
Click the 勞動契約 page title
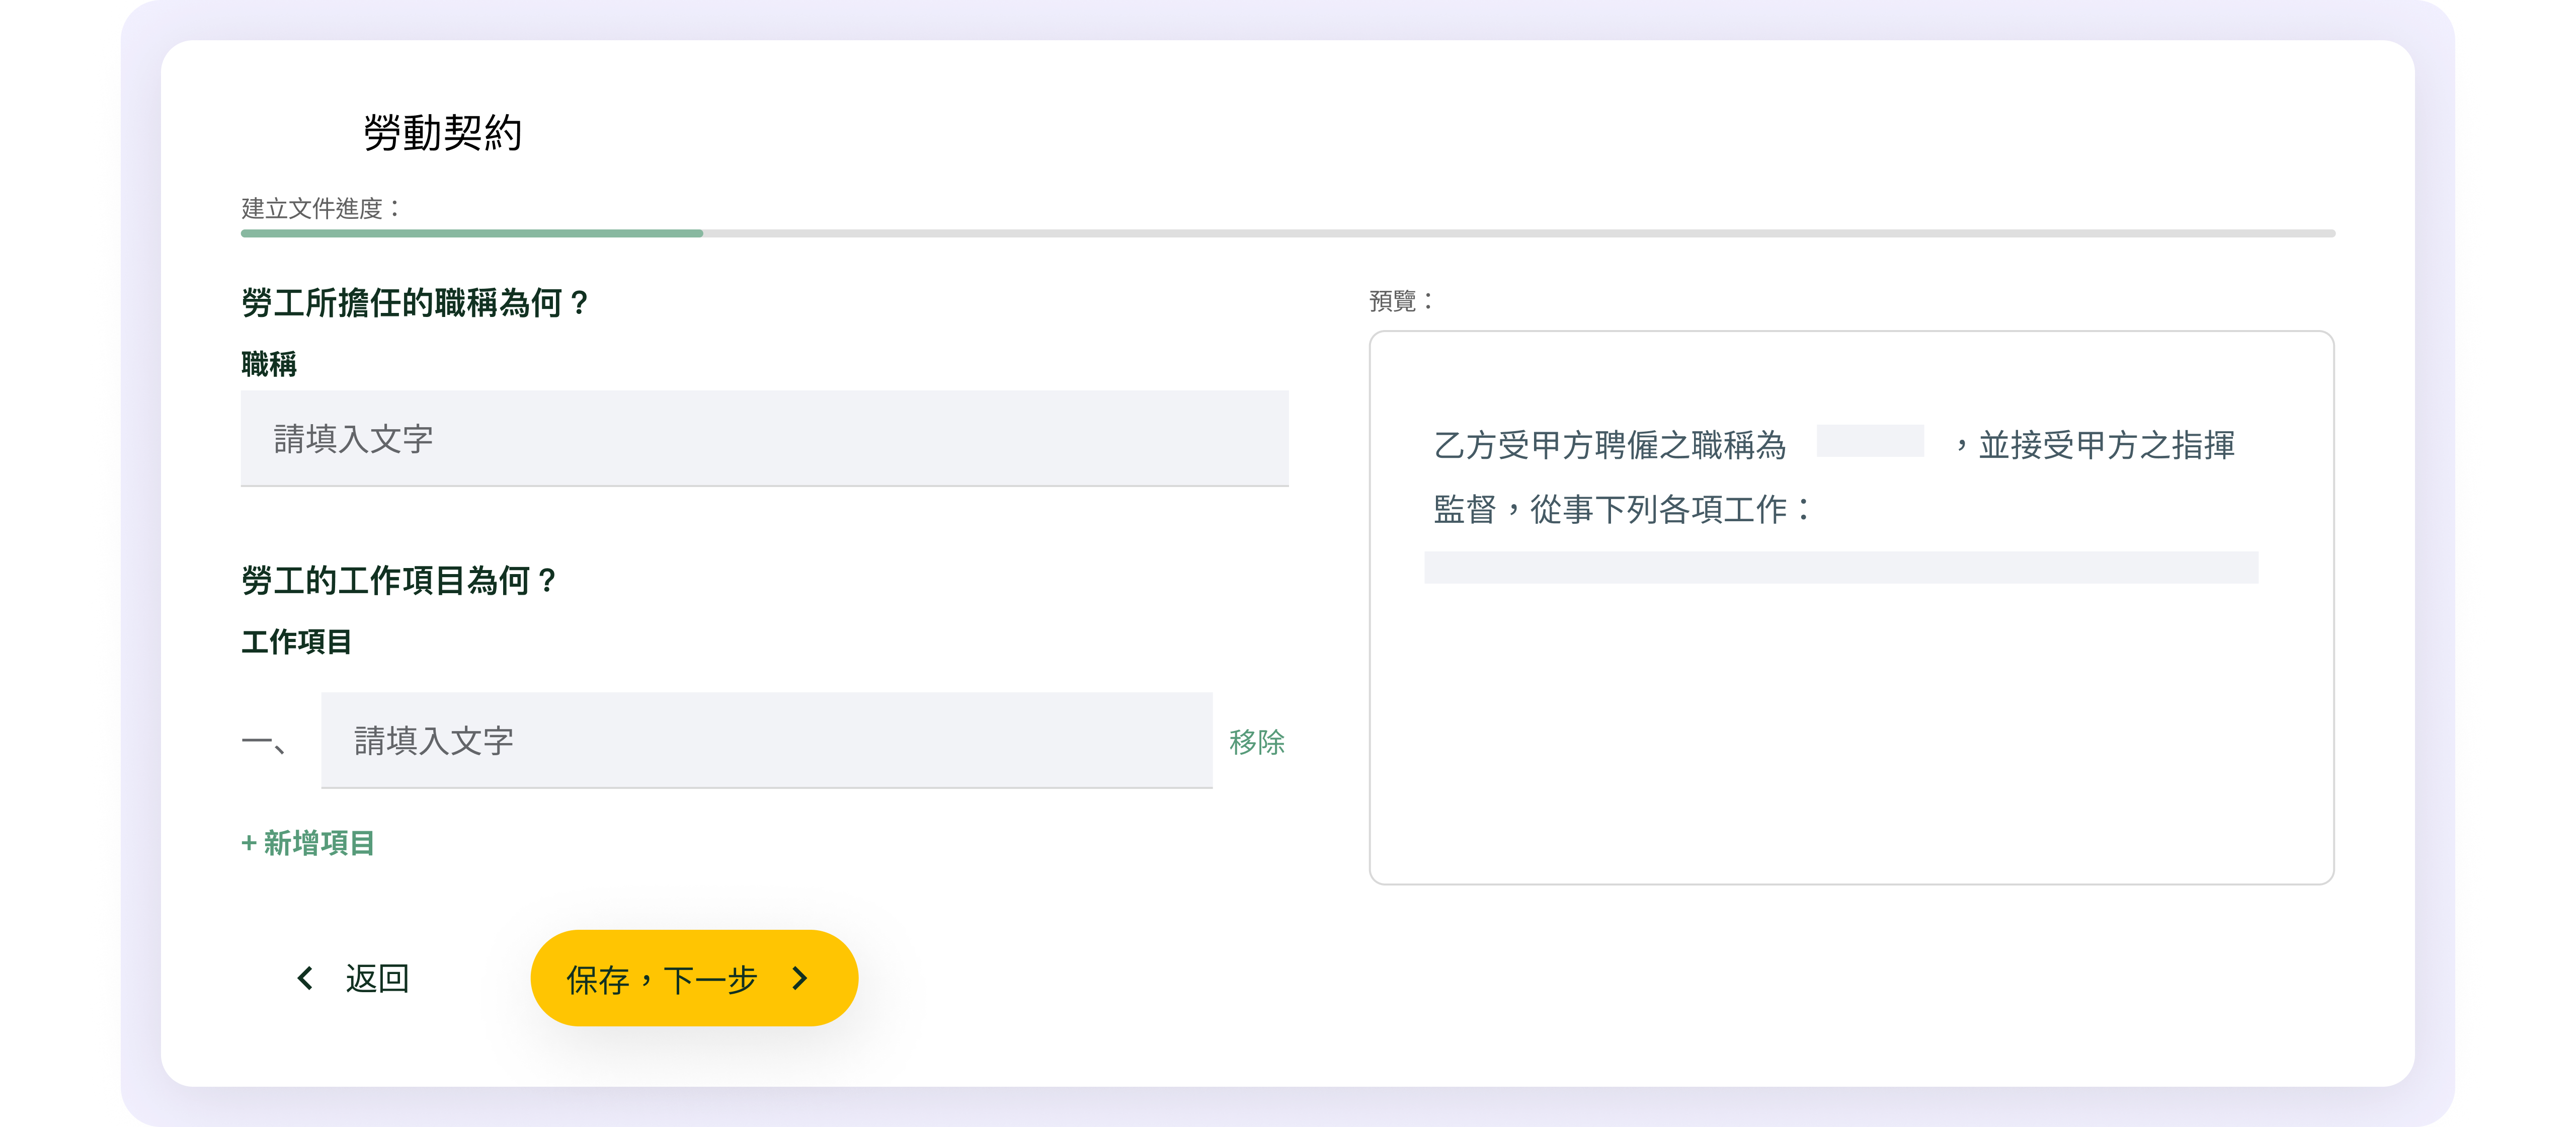point(442,132)
